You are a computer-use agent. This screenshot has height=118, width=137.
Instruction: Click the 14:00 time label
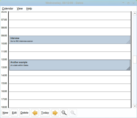(4, 75)
